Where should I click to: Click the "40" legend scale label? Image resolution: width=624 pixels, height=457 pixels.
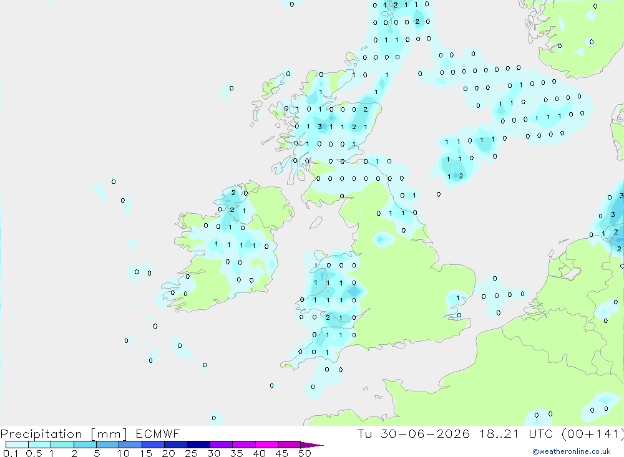coord(260,453)
